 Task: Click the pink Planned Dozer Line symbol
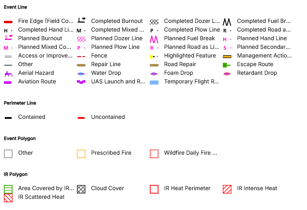tap(81, 38)
